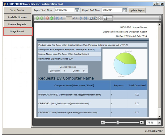Stop report rendering with the red X
The height and width of the screenshot is (136, 167).
coord(47,18)
